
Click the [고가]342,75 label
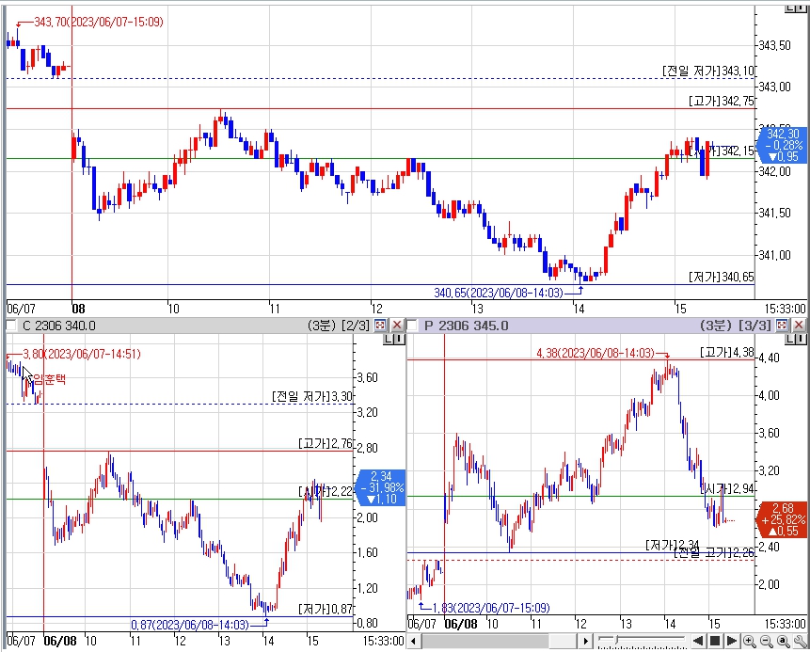point(722,101)
